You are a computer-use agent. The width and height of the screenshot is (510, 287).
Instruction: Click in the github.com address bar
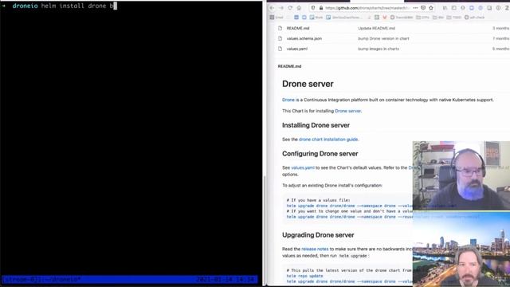(367, 8)
